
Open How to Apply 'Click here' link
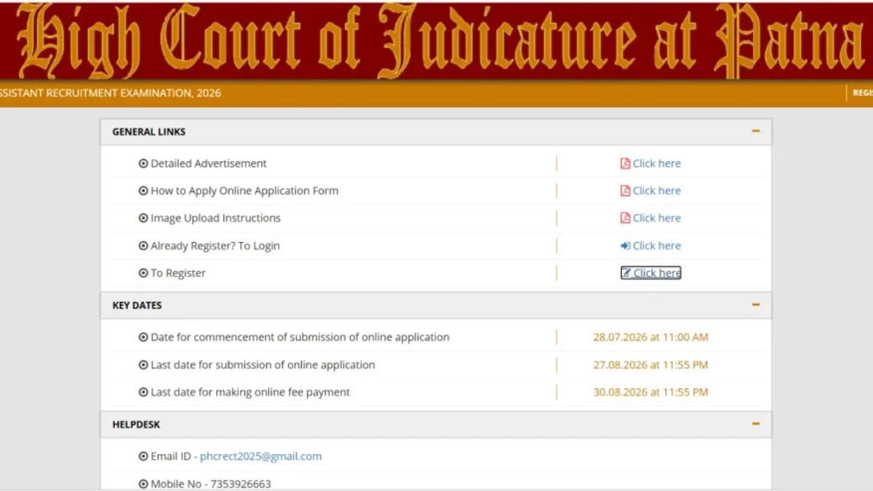657,191
